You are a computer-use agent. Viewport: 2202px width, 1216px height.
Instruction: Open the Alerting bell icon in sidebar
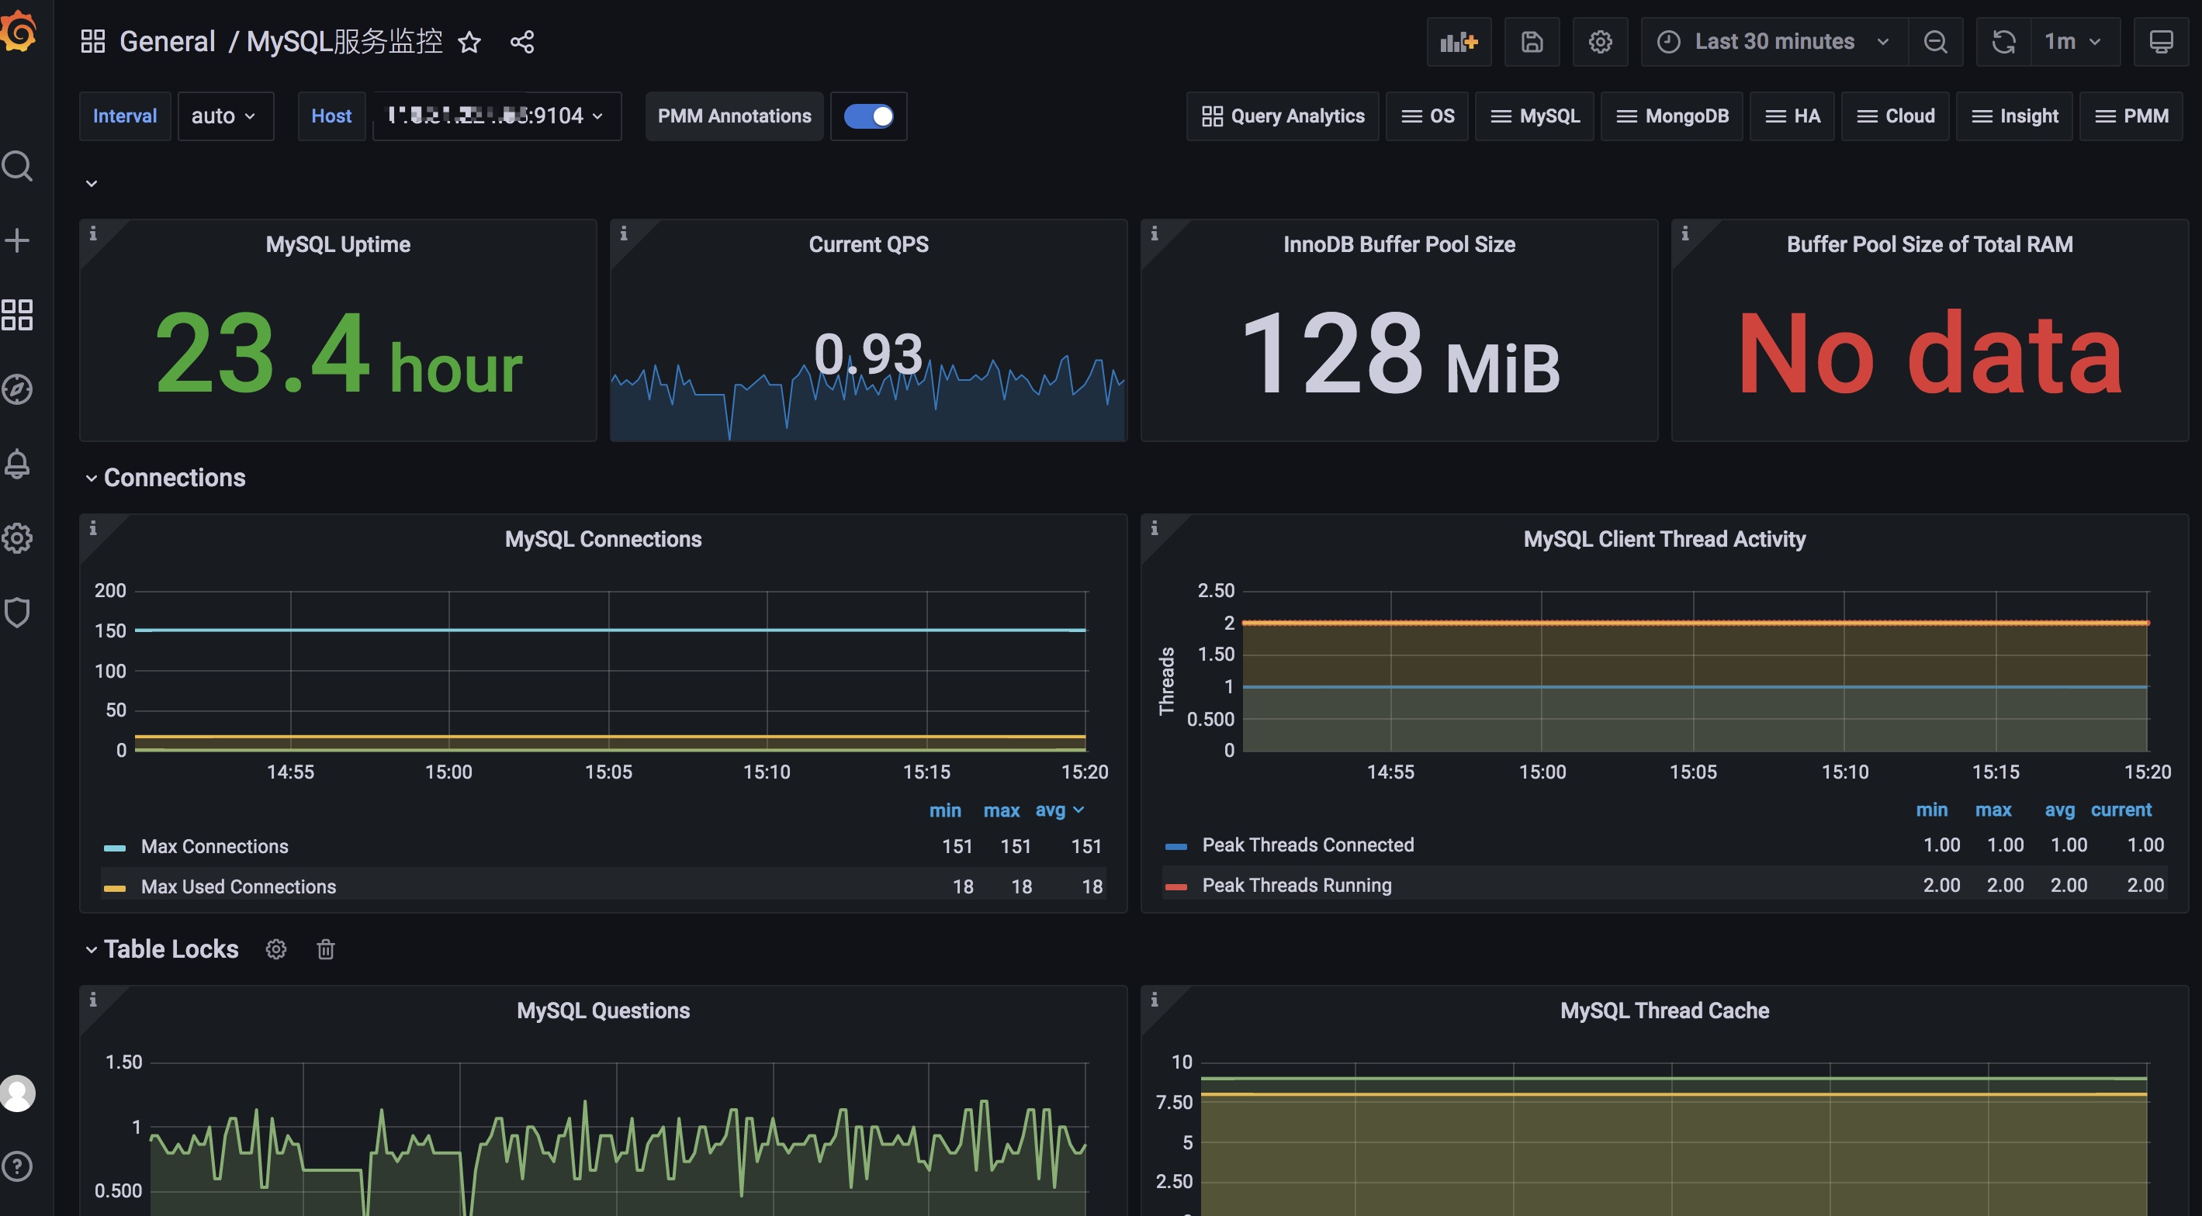(x=17, y=463)
